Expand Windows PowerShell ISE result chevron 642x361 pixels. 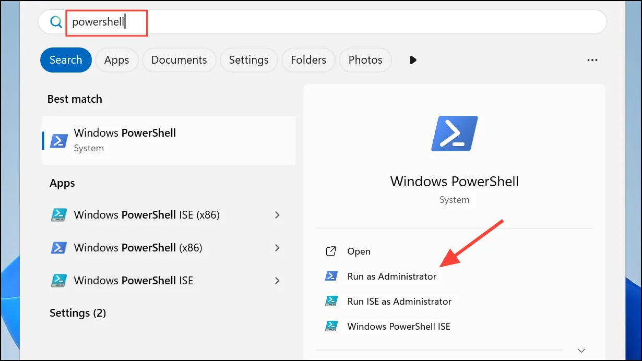click(x=277, y=281)
